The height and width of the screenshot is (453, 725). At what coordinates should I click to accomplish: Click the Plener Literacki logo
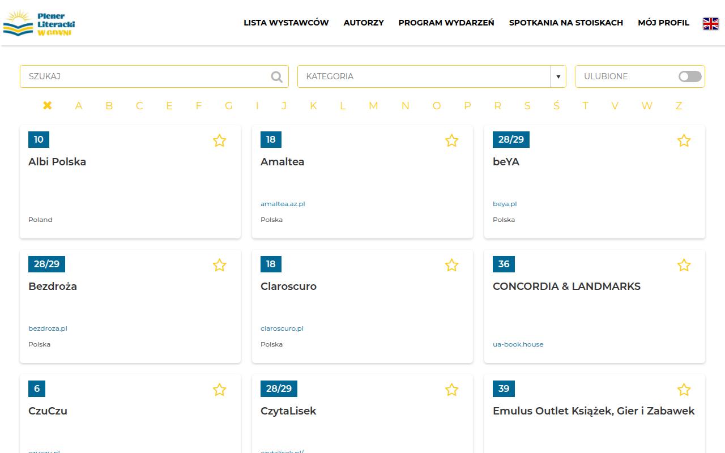tap(39, 23)
